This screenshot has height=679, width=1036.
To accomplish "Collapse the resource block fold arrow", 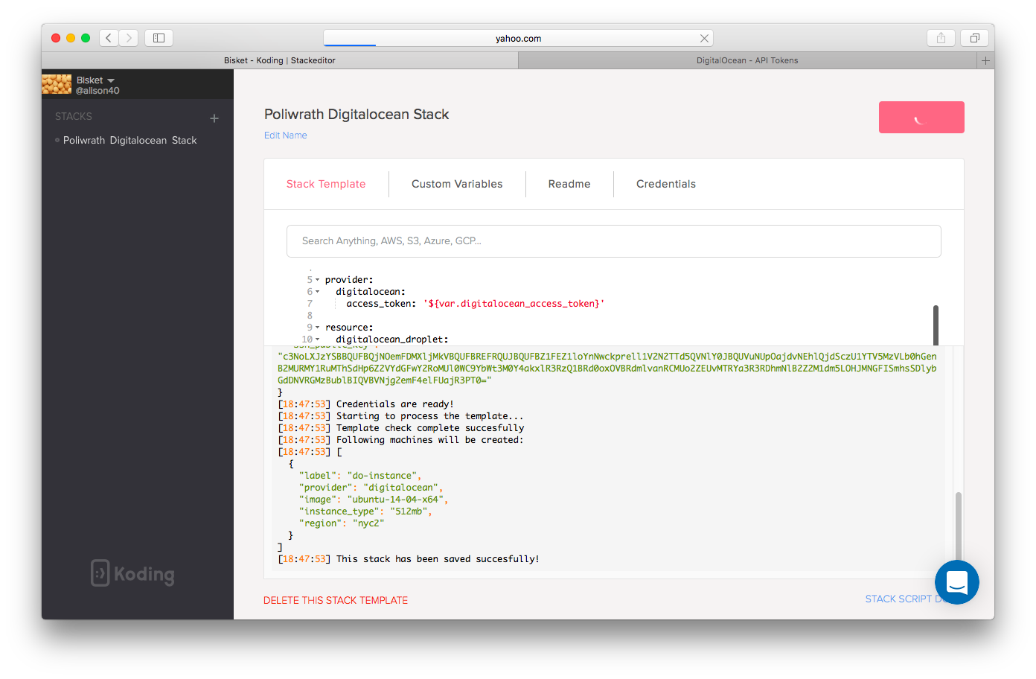I will 317,328.
